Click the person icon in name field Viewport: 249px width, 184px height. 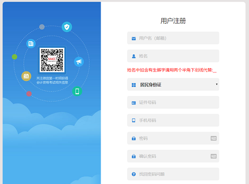tap(134, 56)
